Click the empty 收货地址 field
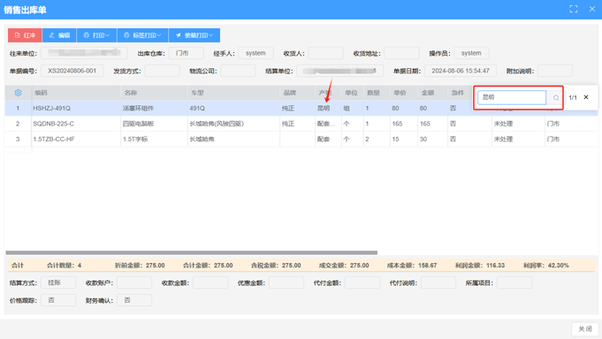602x339 pixels. click(x=401, y=53)
